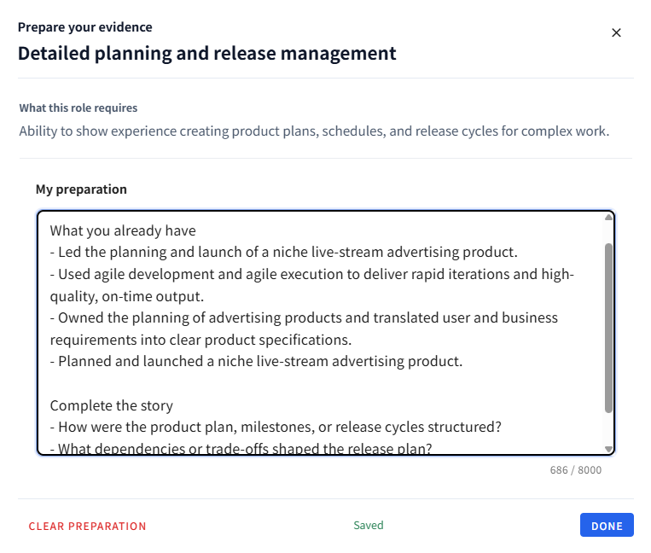Click the 'What dependencies or trade-offs' question
Screen dimensions: 651x553
pos(241,448)
